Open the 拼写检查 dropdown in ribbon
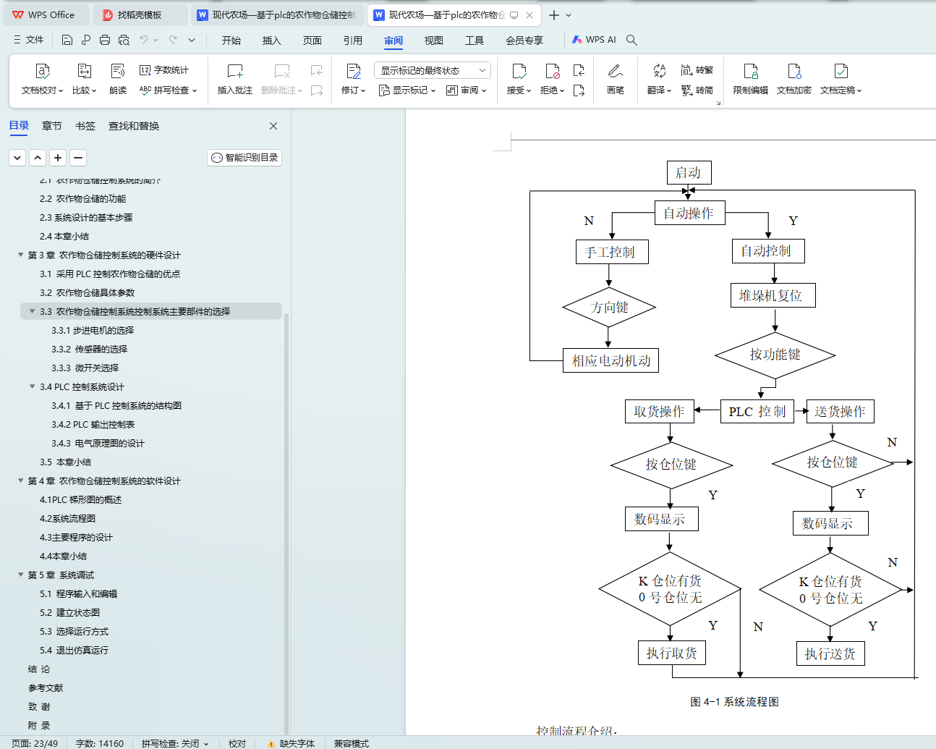The height and width of the screenshot is (749, 936). pos(168,90)
